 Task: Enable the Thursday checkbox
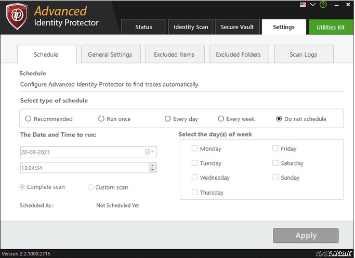194,192
